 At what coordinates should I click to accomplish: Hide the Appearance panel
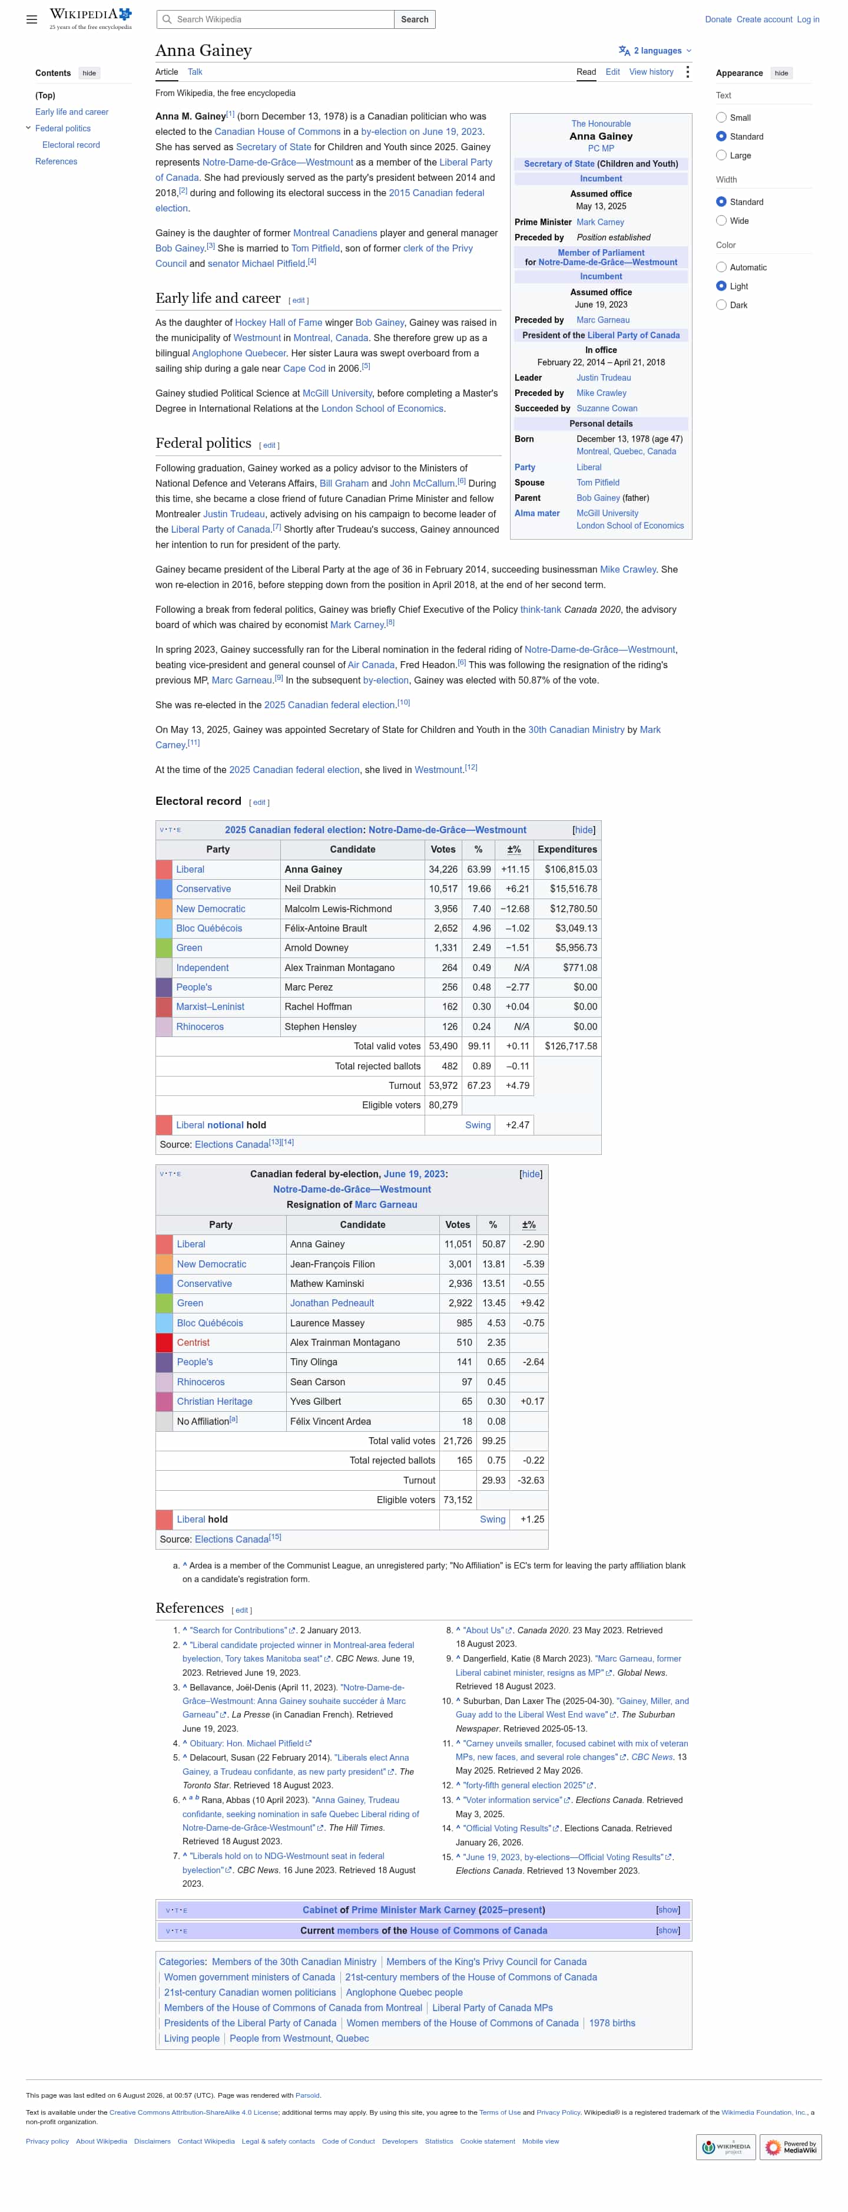[781, 73]
